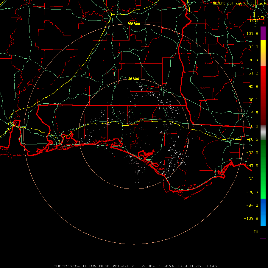Click the 92.3 legend value
Screen dimensions: 268x268
coord(253,47)
